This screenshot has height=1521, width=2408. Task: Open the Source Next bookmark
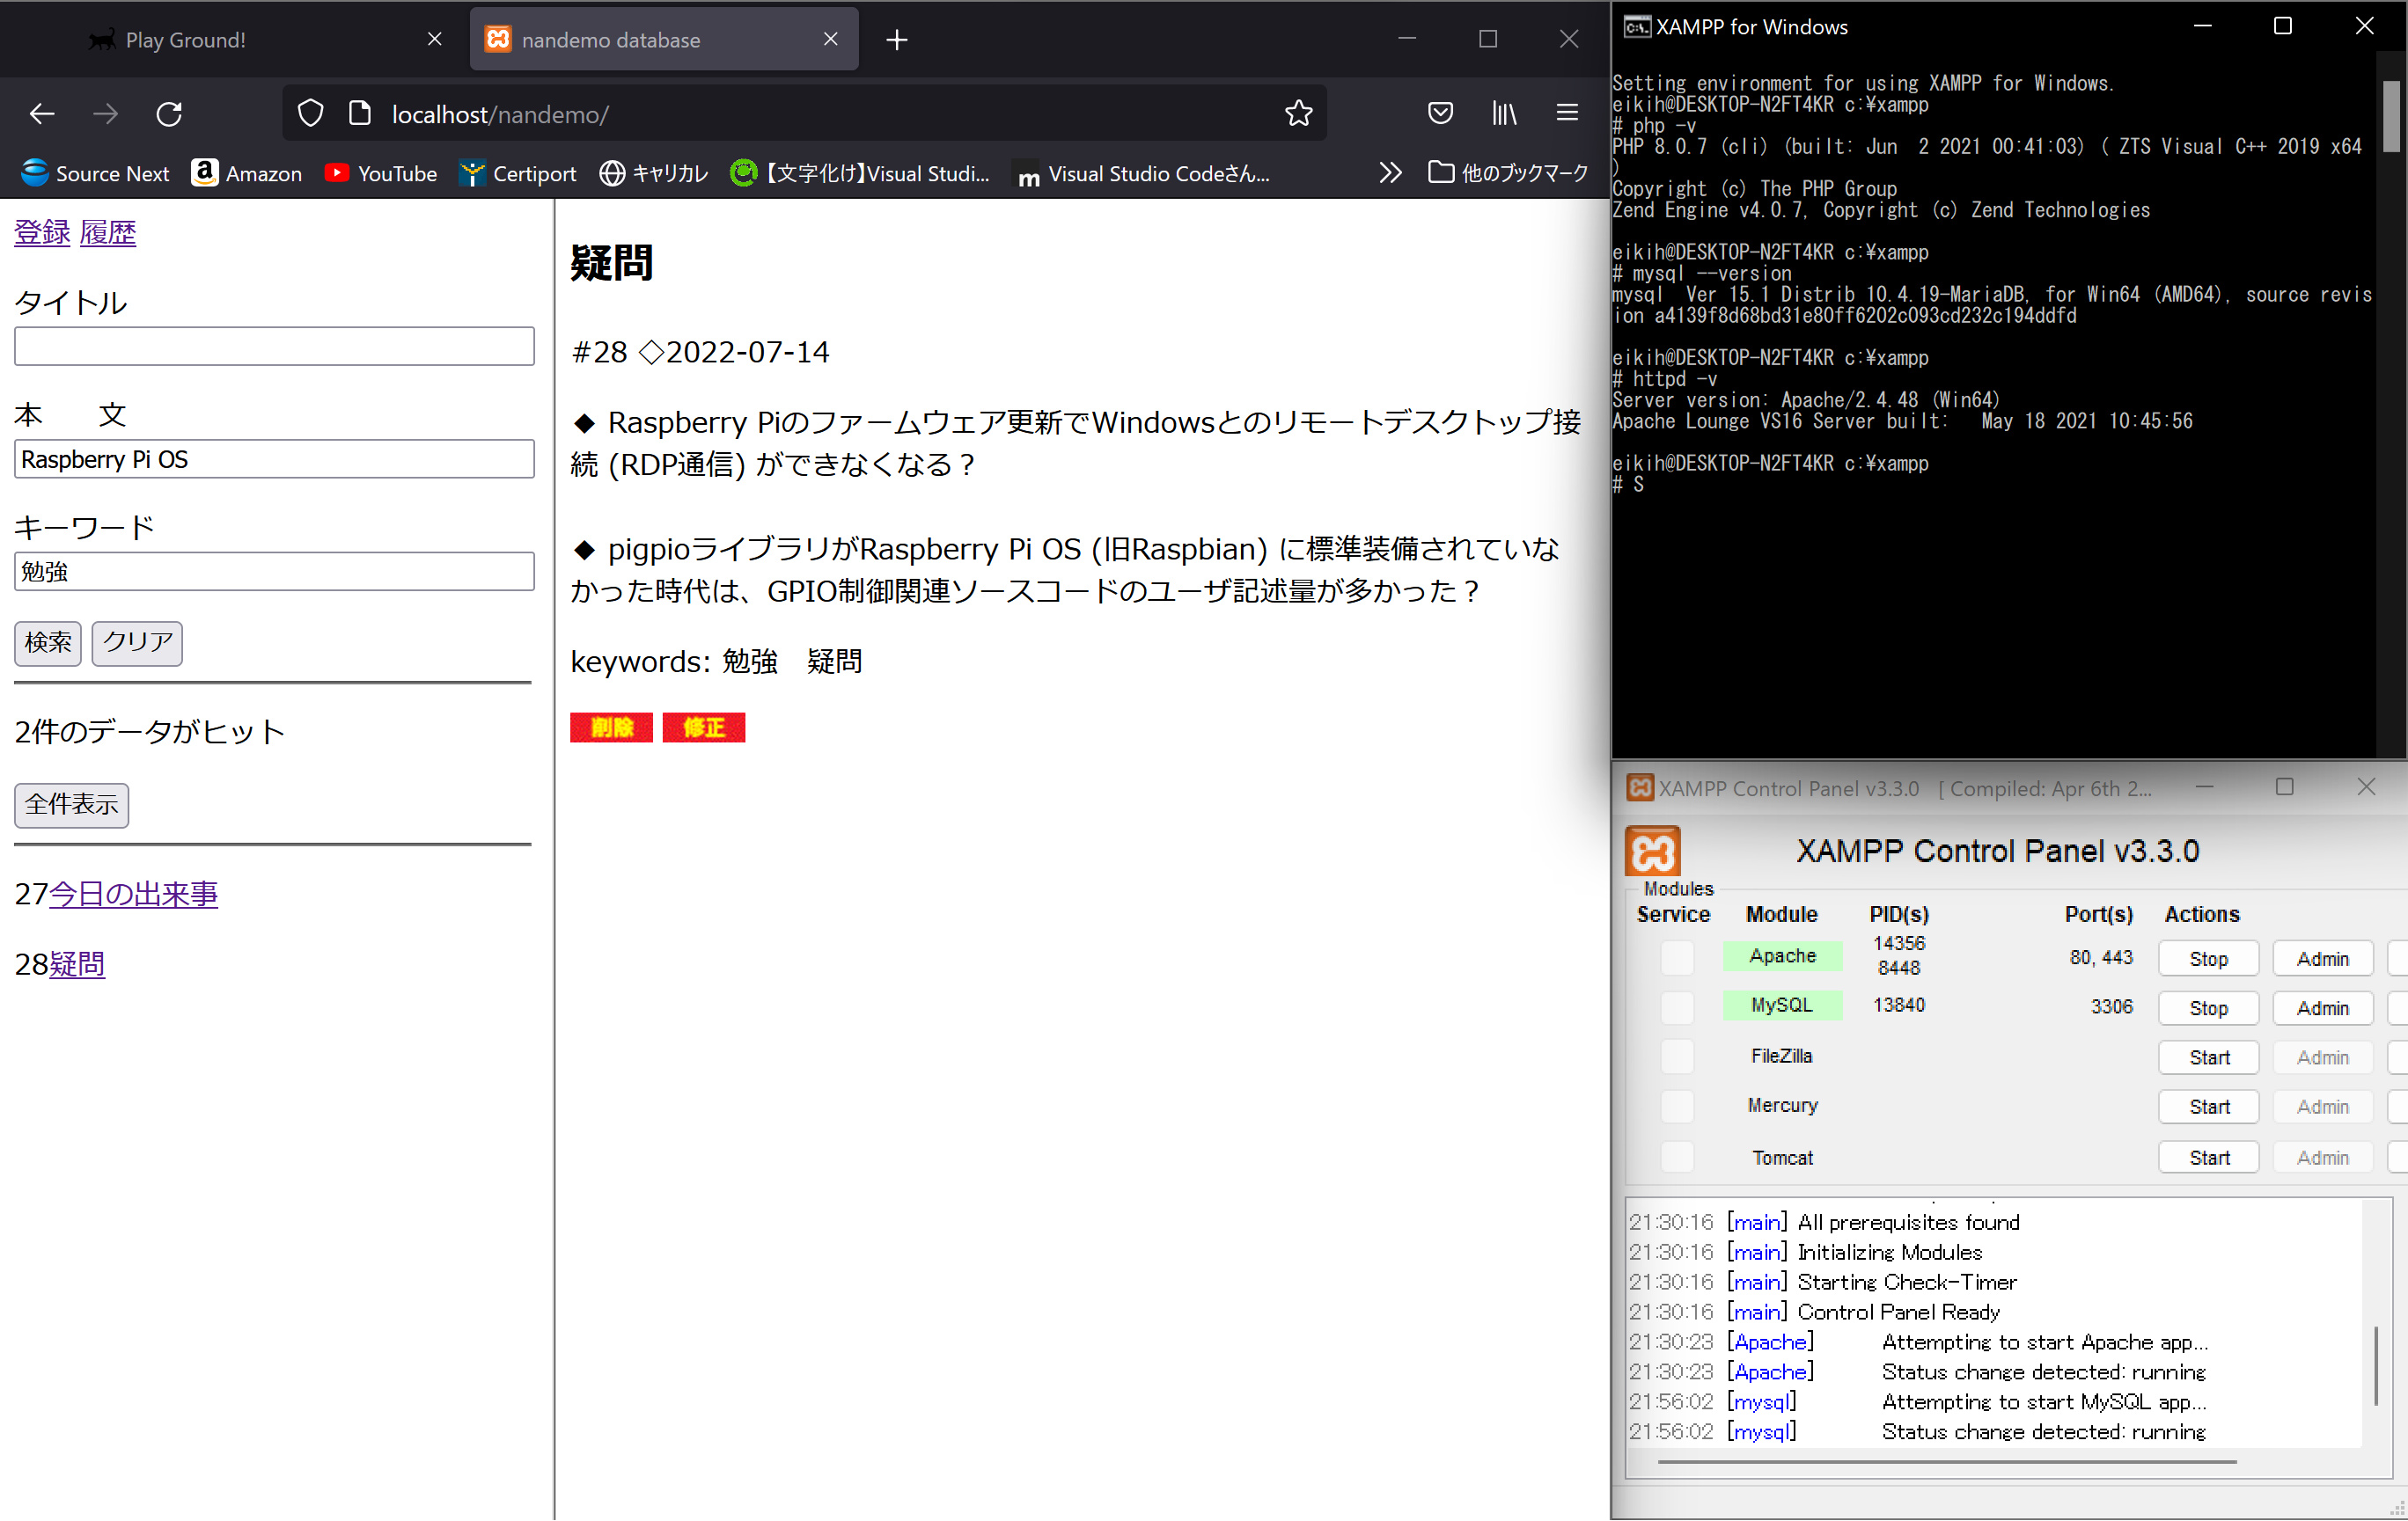[95, 172]
